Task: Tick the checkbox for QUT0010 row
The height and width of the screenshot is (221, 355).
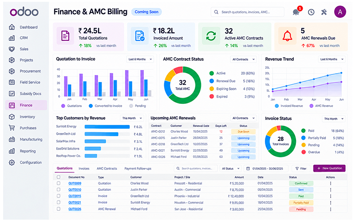Action: coord(59,189)
